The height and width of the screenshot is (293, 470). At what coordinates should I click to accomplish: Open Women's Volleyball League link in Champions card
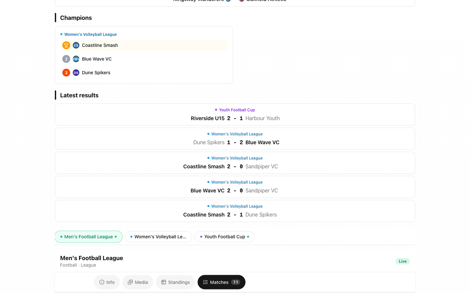[x=90, y=35]
